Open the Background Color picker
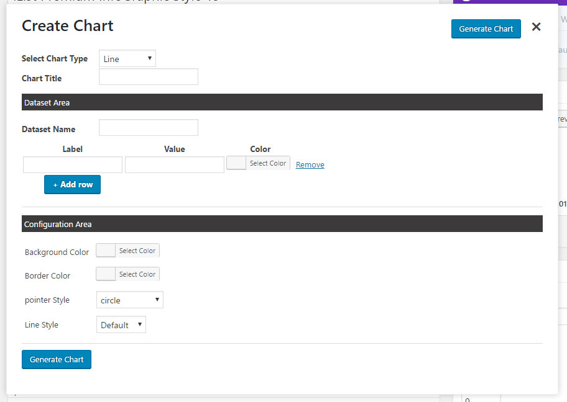Image resolution: width=567 pixels, height=402 pixels. click(137, 251)
